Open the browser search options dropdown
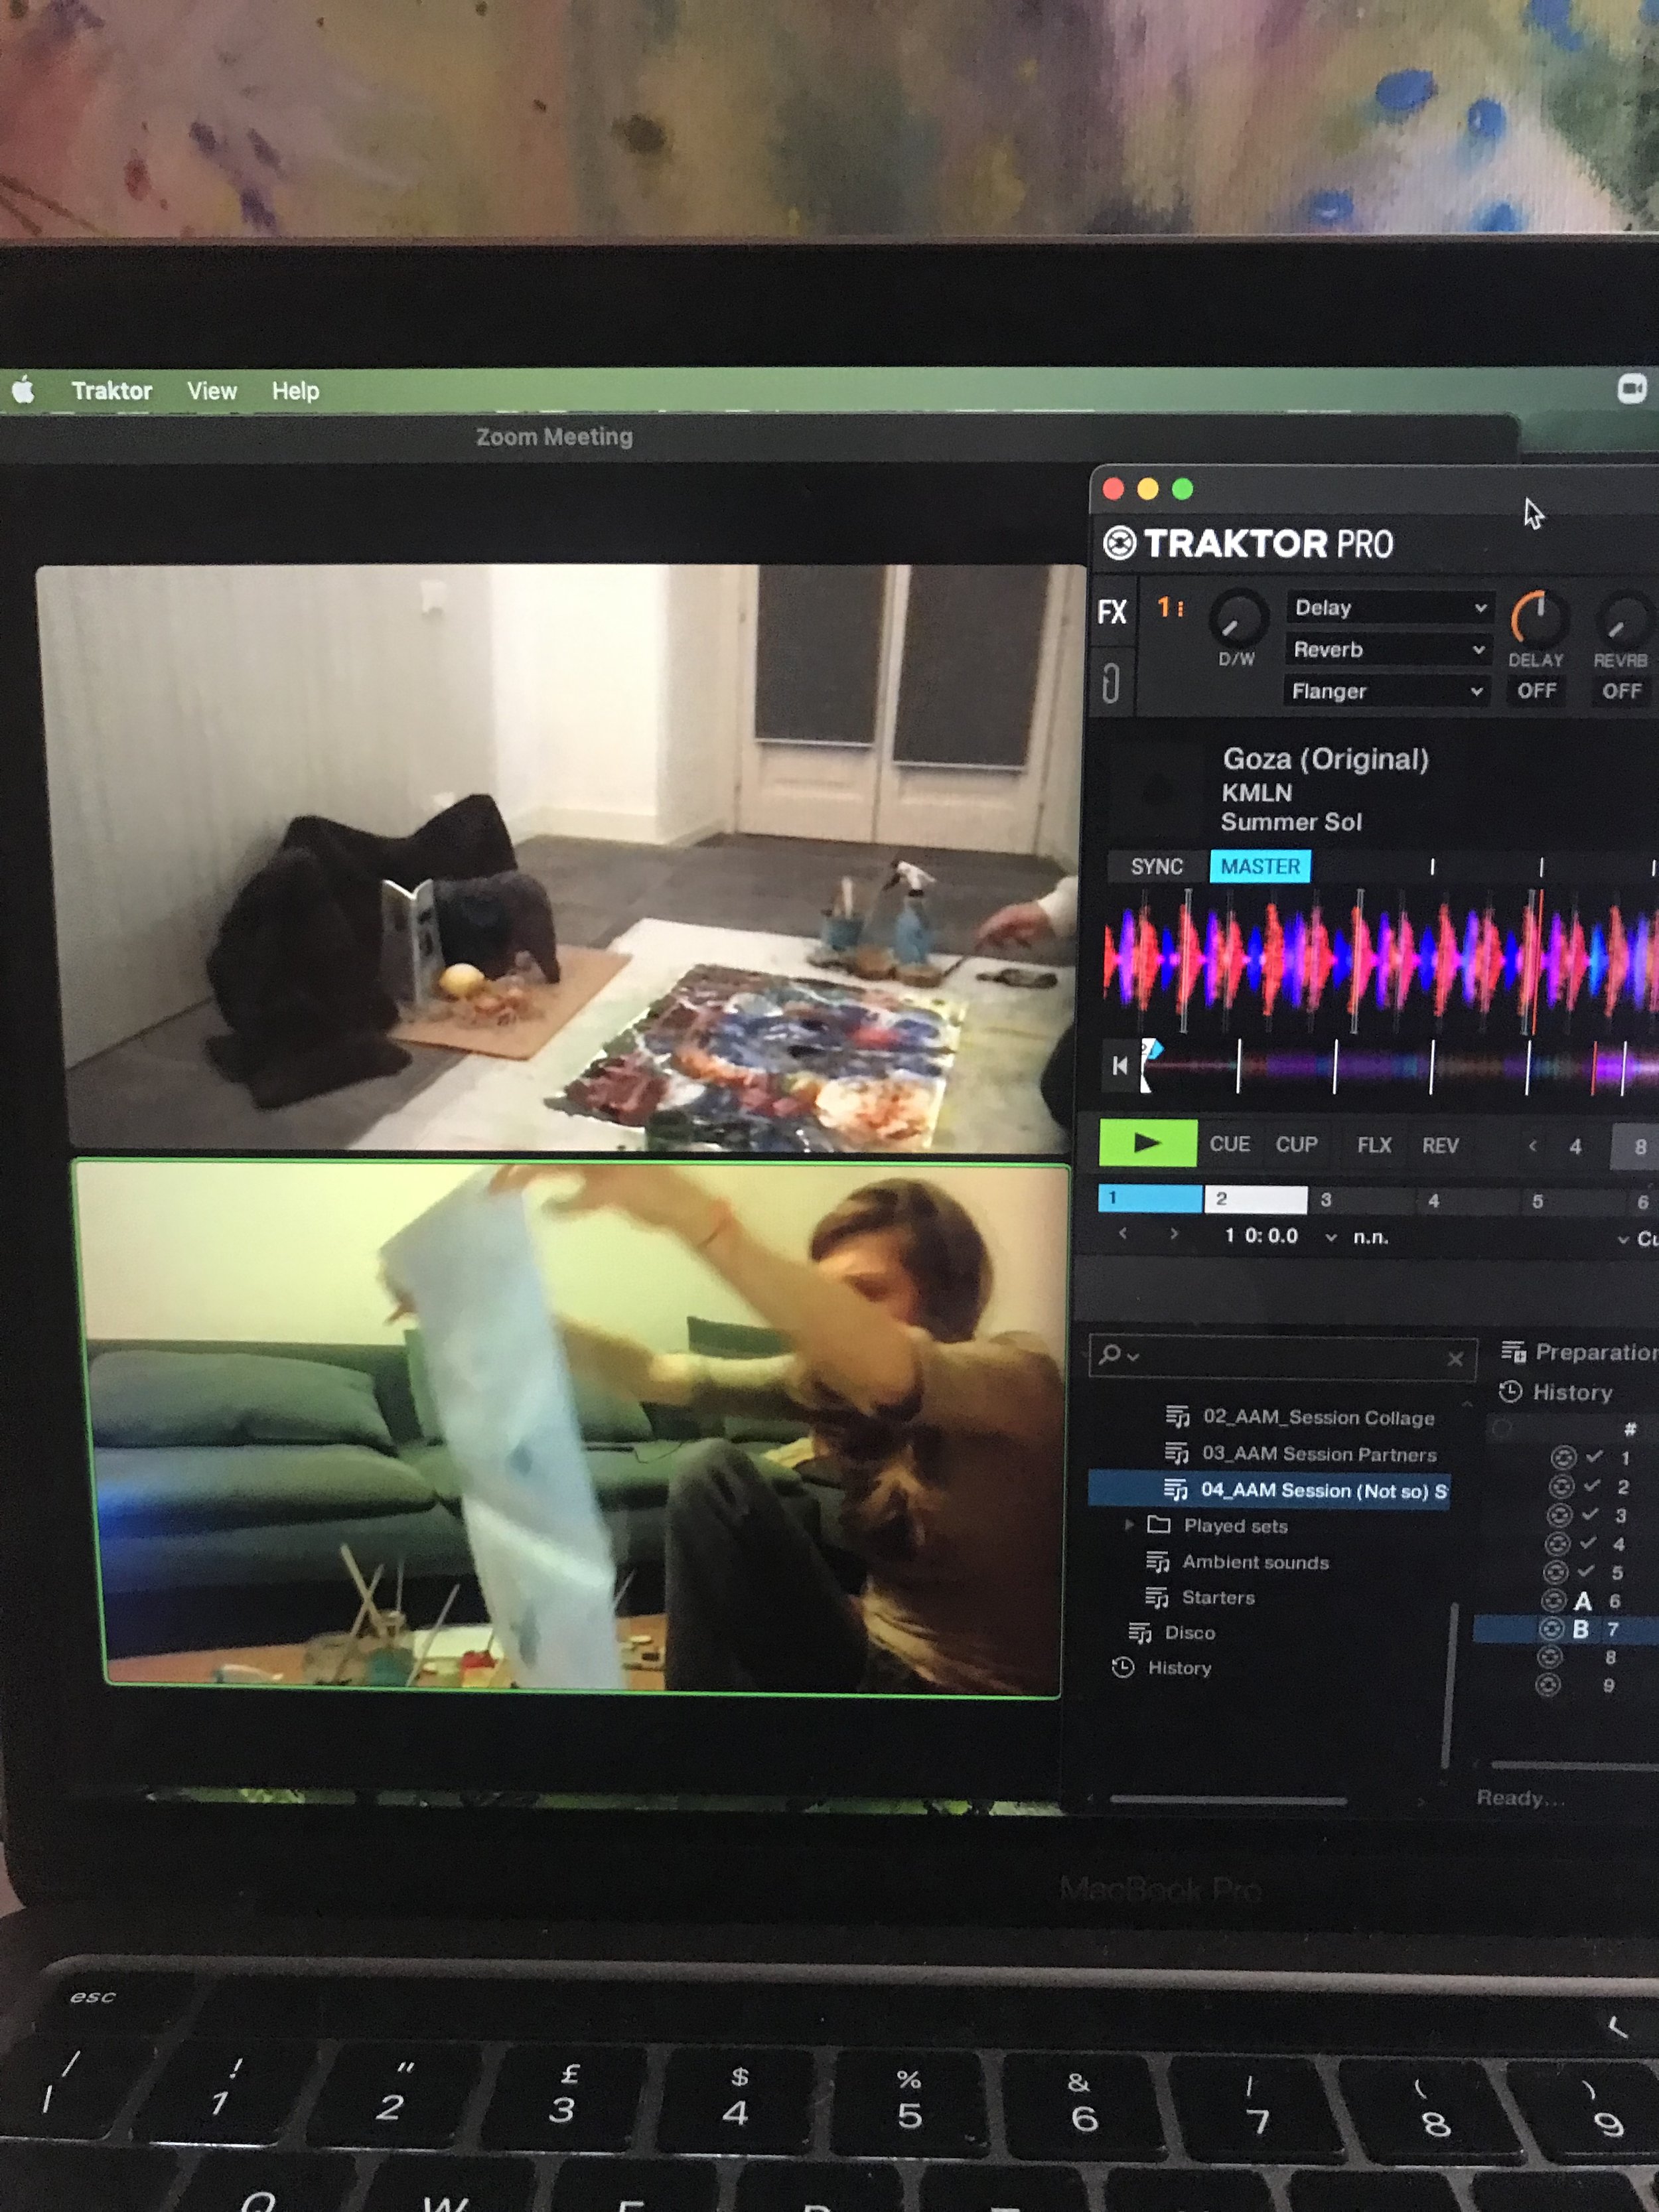 pos(1118,1356)
